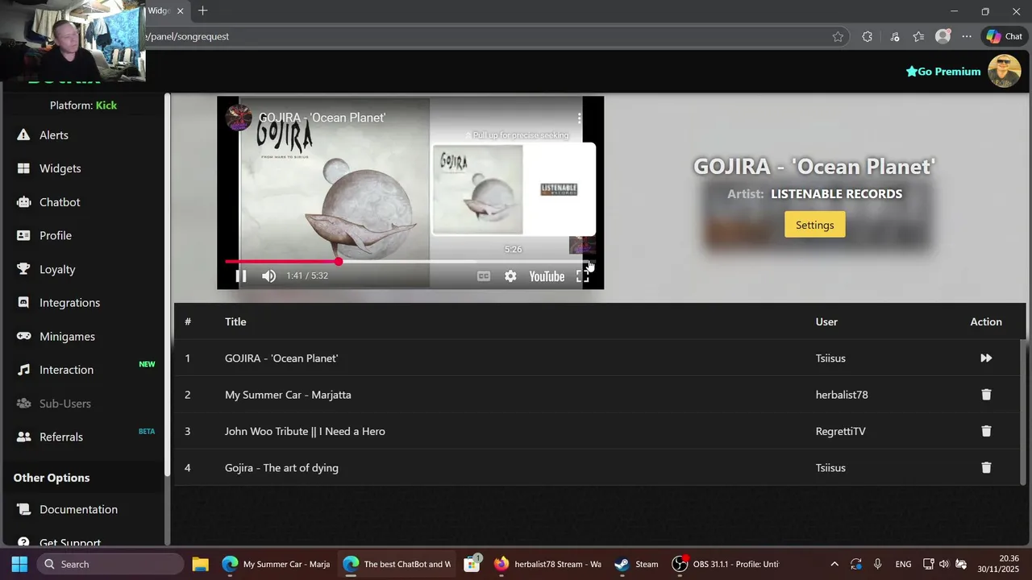The image size is (1032, 580).
Task: Open the browser media control icon
Action: point(895,36)
